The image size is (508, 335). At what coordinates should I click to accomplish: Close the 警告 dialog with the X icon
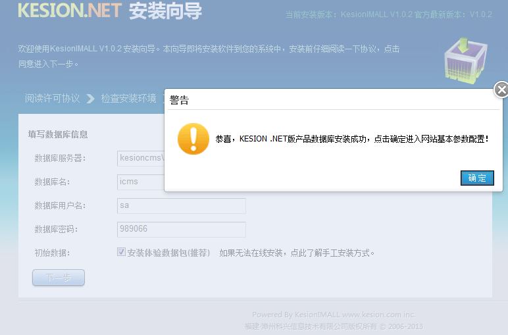[x=501, y=90]
